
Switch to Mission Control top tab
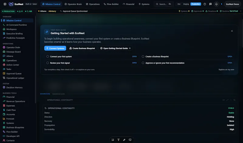click(51, 4)
